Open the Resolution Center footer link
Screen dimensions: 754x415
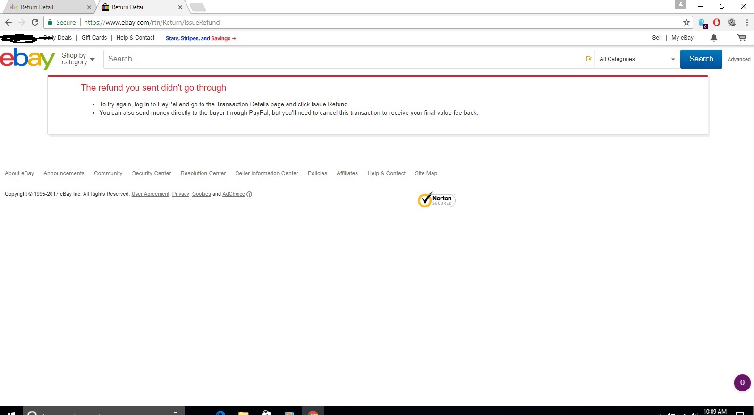(203, 173)
